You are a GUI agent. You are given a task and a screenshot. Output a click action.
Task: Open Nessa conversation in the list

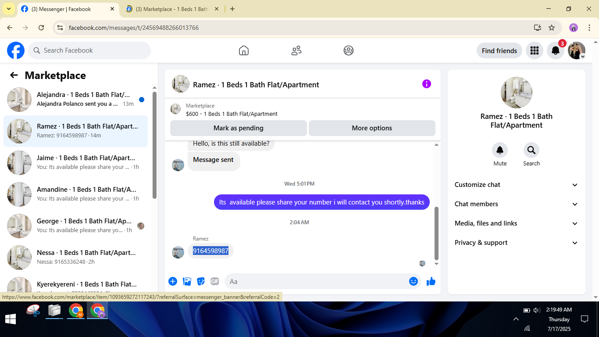coord(76,258)
